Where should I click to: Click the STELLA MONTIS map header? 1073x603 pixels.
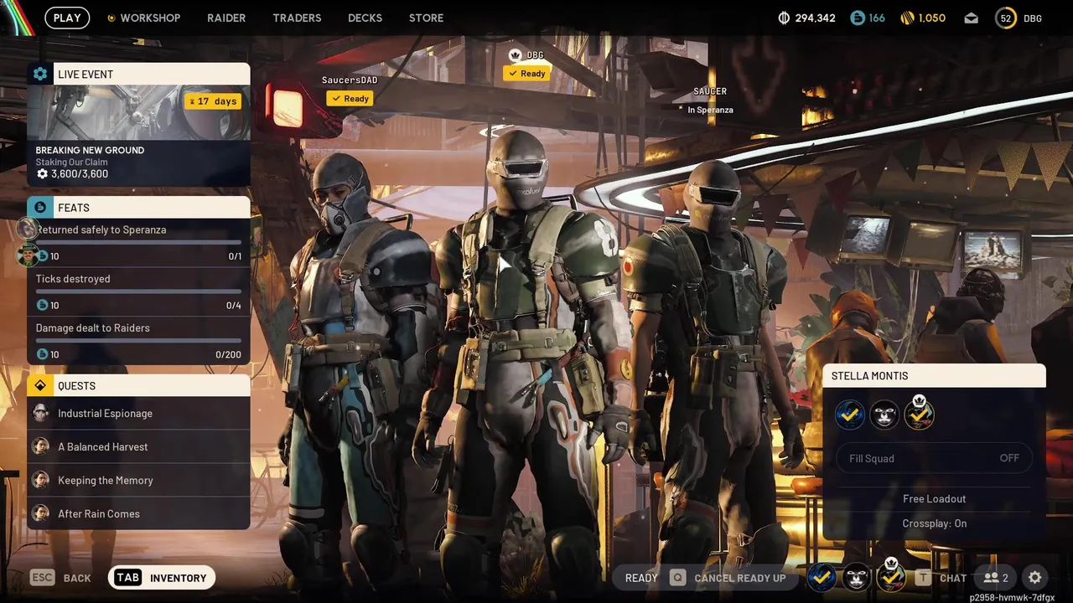coord(934,376)
